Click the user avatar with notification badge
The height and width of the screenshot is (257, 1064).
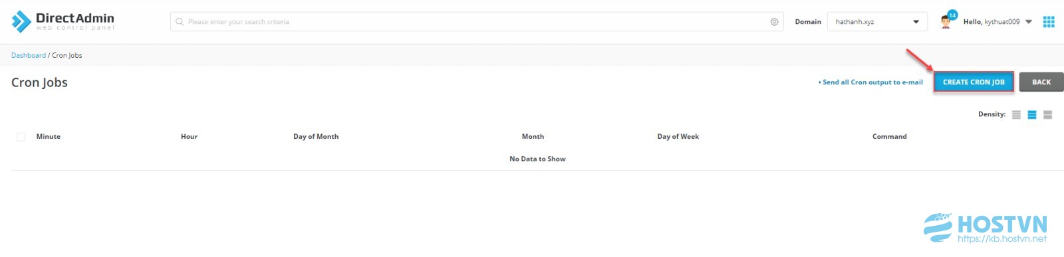click(x=947, y=21)
